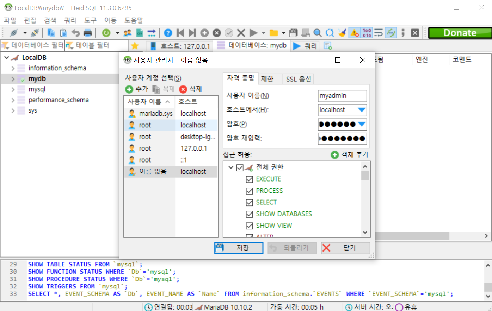Open the 도구 menu
The height and width of the screenshot is (311, 492).
click(x=90, y=20)
